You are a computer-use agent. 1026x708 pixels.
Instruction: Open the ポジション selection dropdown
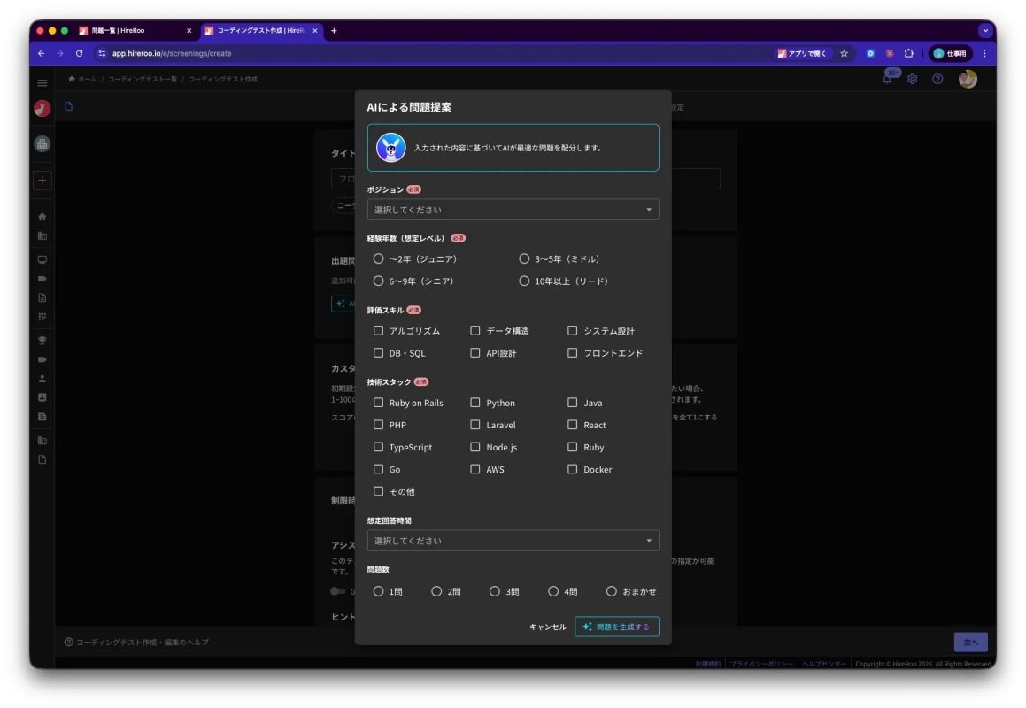pos(513,209)
